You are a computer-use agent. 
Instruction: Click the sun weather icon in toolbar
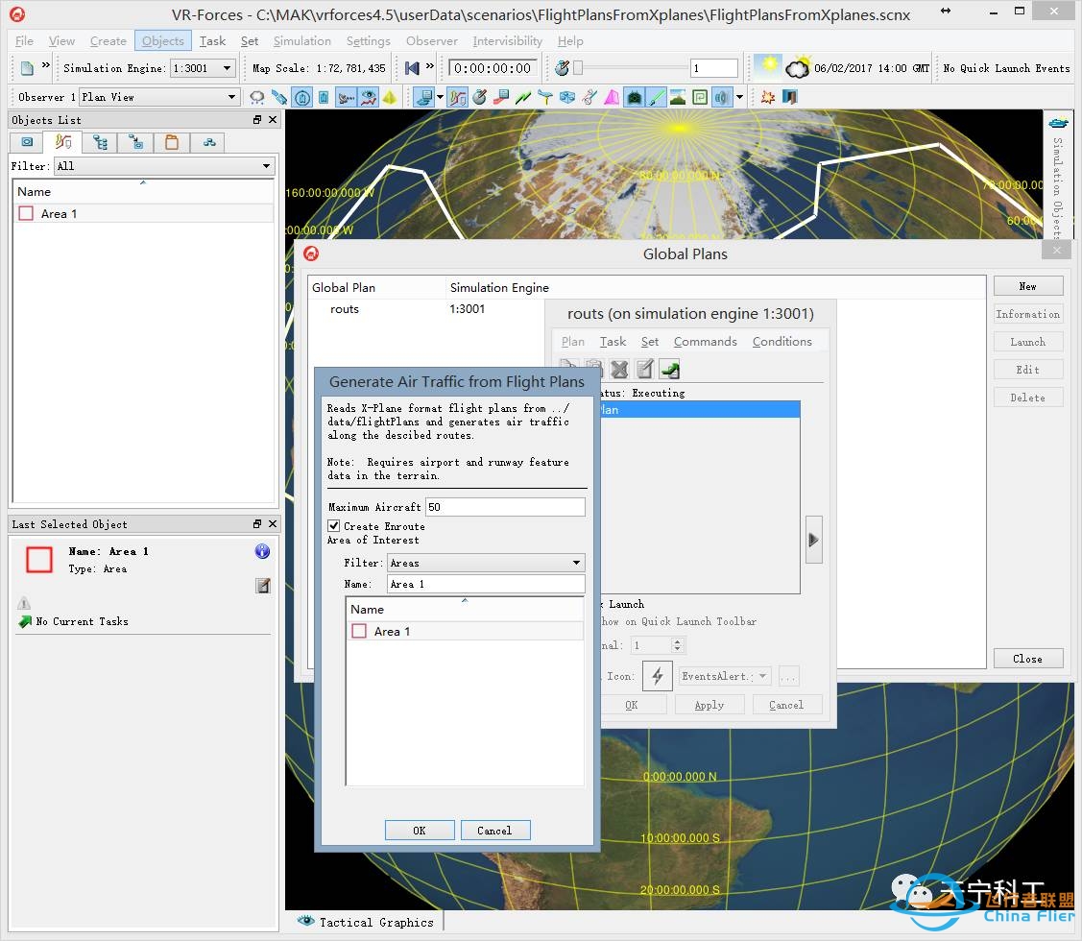[767, 67]
